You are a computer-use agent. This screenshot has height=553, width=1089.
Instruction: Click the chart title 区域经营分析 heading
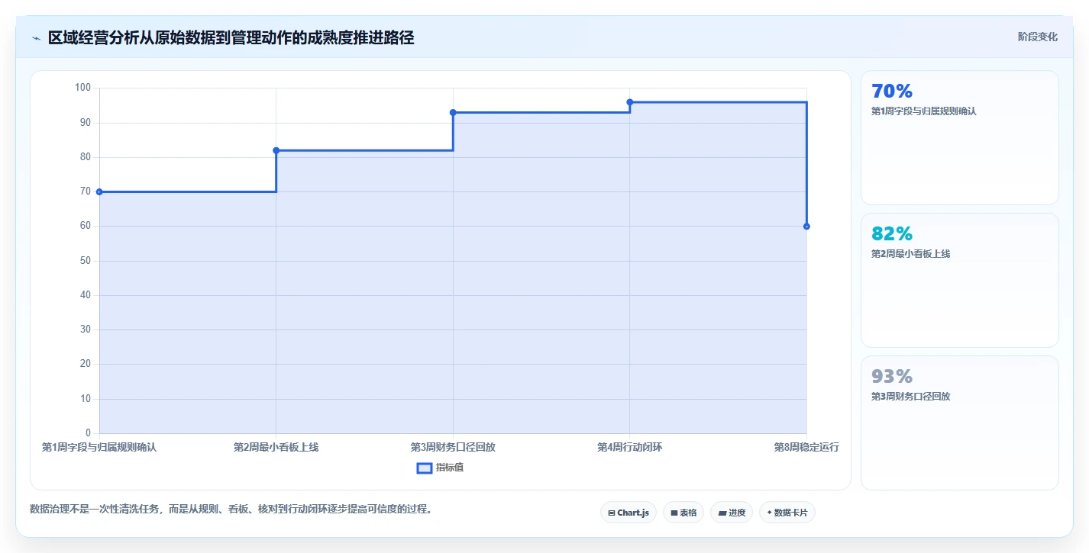coord(231,37)
